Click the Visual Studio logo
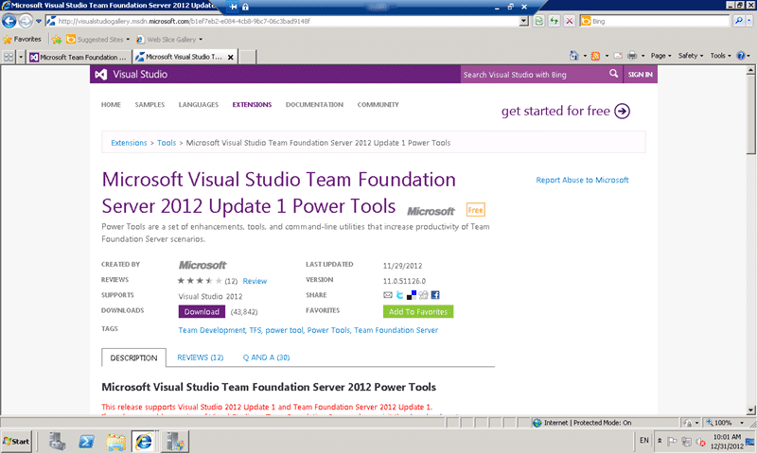The image size is (757, 454). 132,75
